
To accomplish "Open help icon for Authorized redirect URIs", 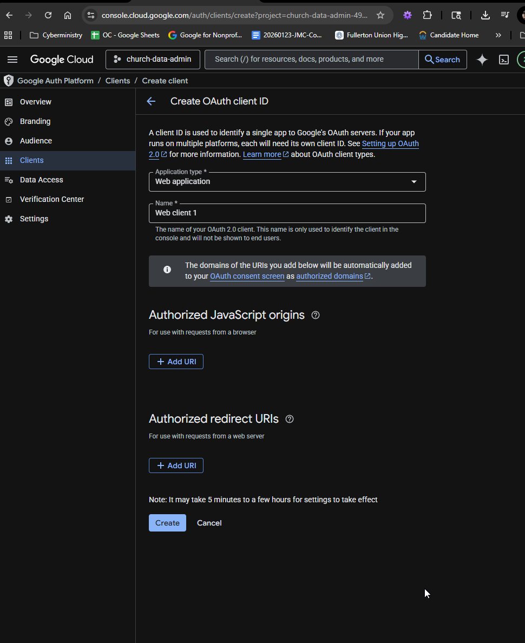I will point(290,419).
